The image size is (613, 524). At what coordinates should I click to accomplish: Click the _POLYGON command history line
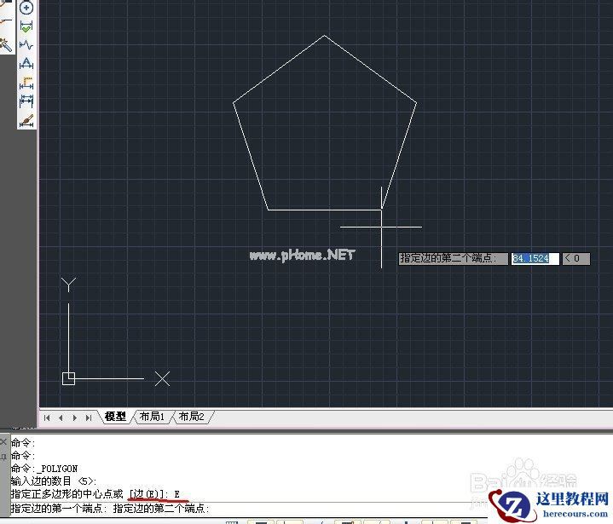click(x=44, y=469)
